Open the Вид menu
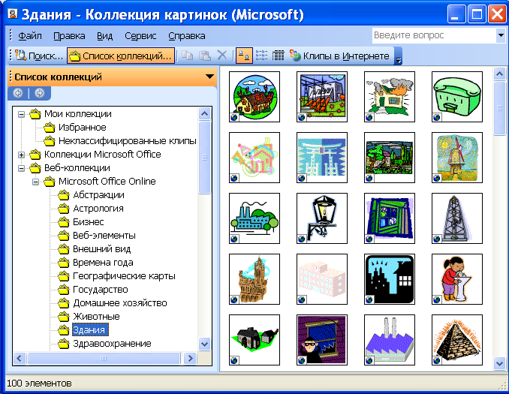Viewport: 509px width, 394px height. click(104, 36)
